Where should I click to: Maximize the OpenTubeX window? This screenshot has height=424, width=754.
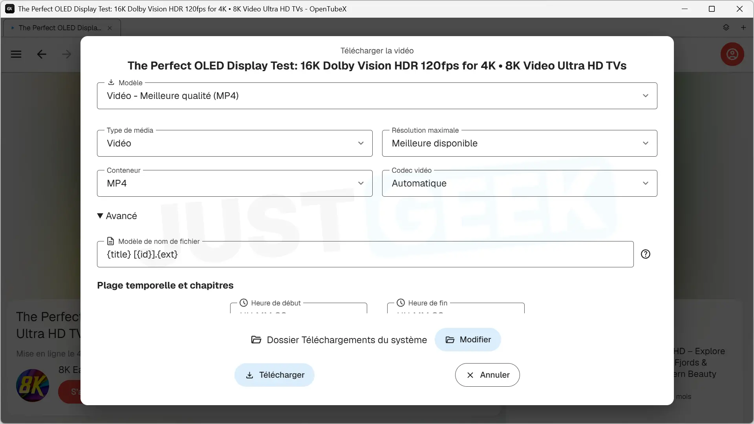coord(712,9)
